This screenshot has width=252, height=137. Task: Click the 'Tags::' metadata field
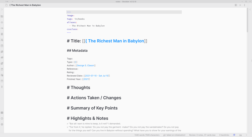70,59
